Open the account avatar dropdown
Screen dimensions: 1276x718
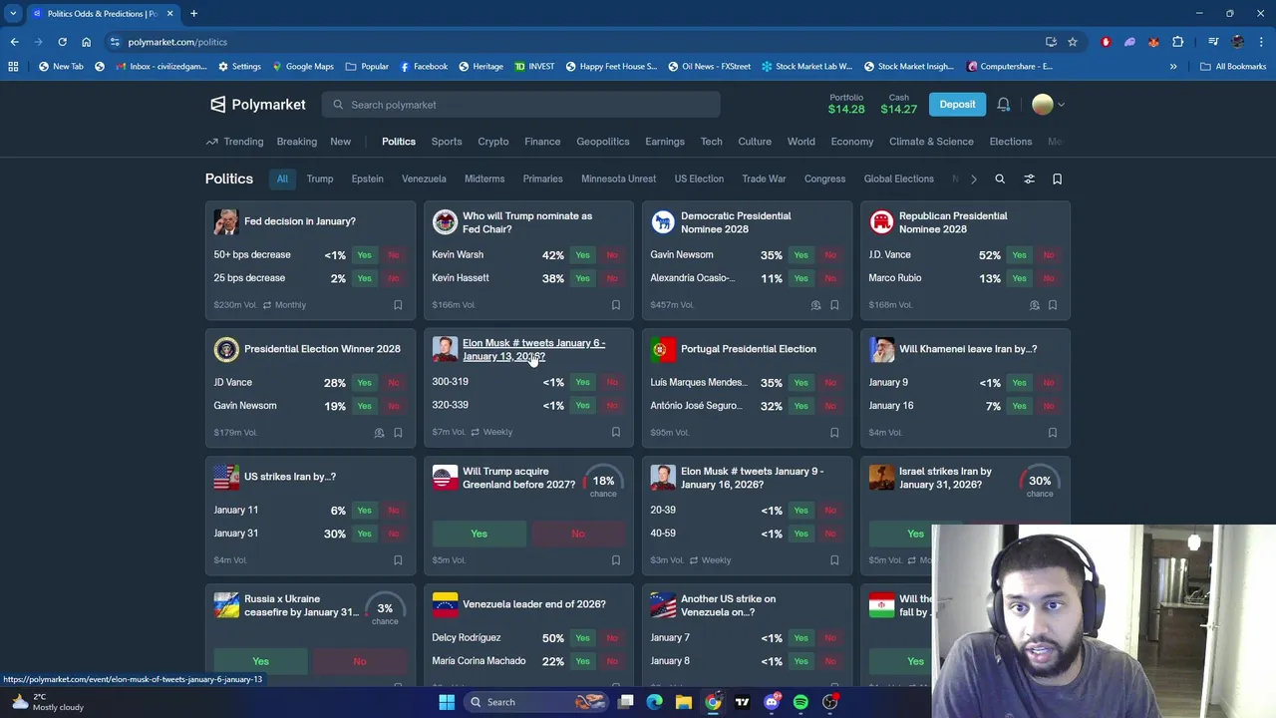point(1048,105)
